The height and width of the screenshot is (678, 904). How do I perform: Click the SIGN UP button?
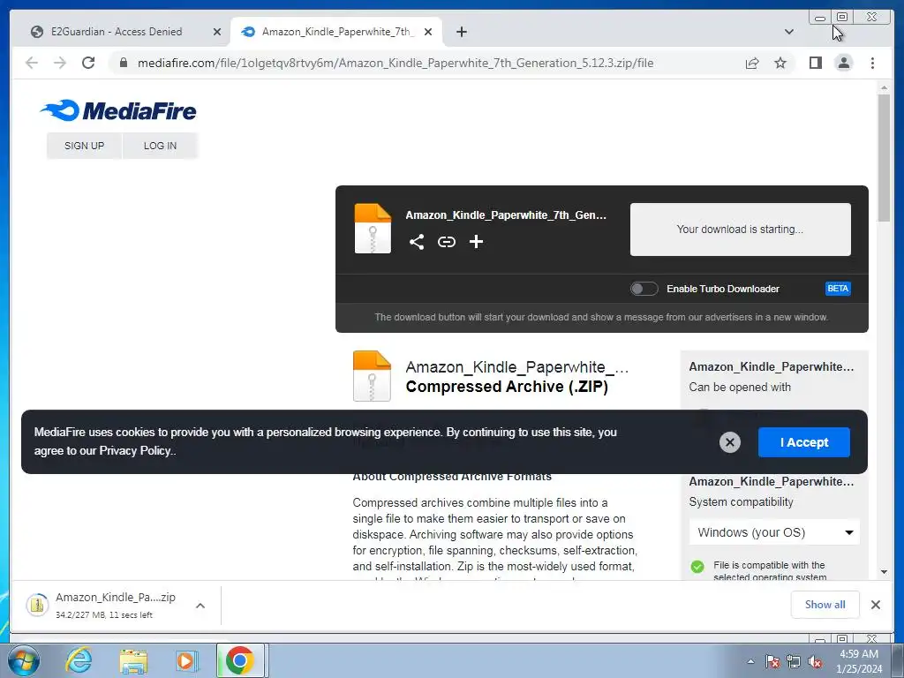pos(84,146)
